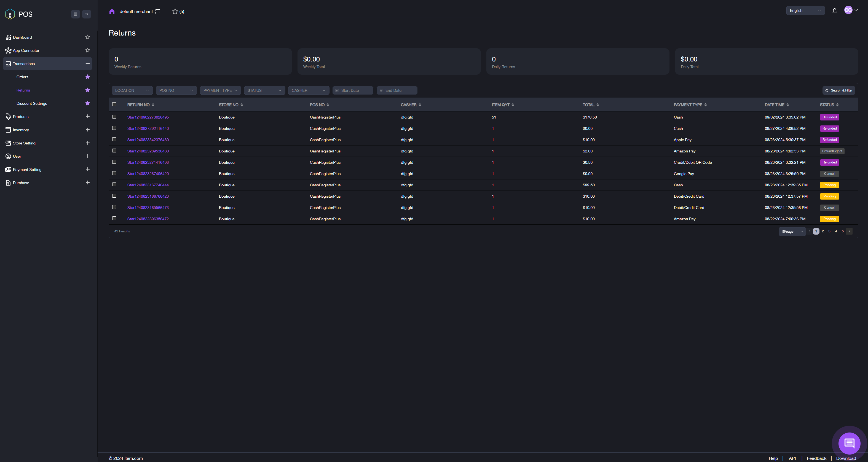Check the select-all header checkbox
The width and height of the screenshot is (868, 462).
pos(114,104)
